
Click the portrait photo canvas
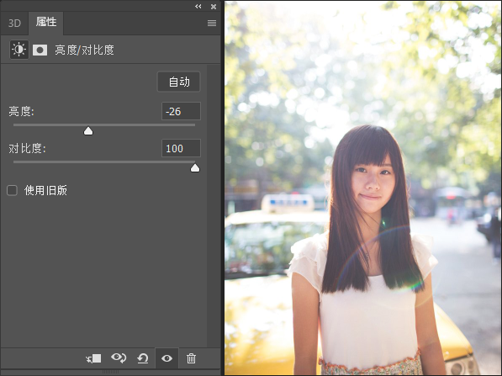[362, 188]
